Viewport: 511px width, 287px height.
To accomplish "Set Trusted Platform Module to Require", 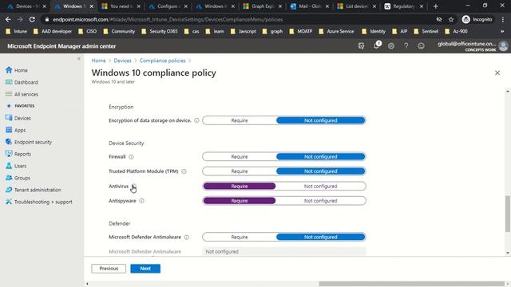I will 240,171.
